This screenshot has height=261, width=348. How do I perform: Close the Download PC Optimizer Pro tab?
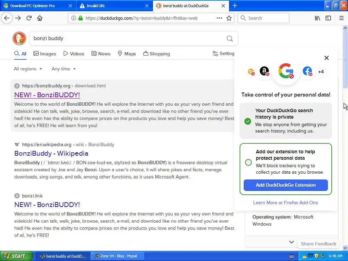tap(70, 6)
